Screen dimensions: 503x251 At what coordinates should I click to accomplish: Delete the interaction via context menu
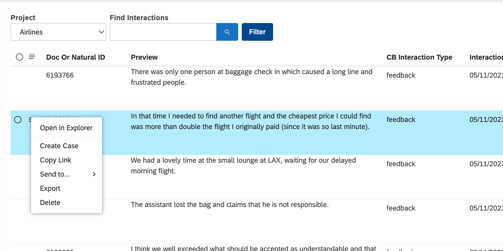50,203
